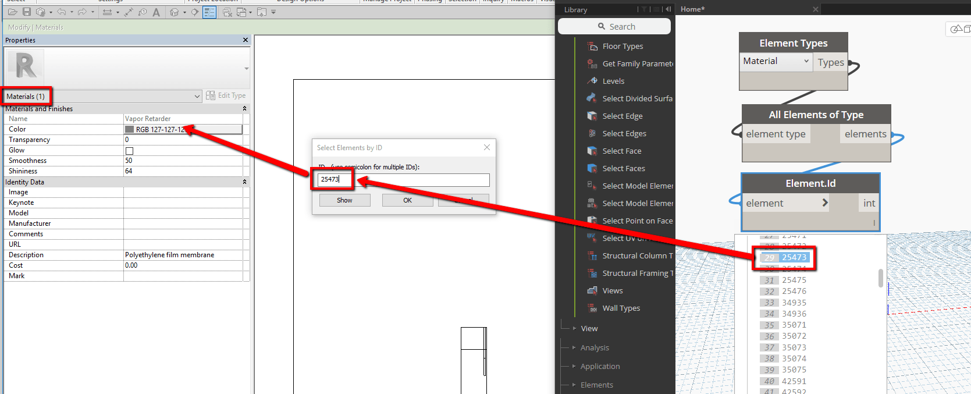
Task: Click the Switch Windows icon
Action: tap(241, 12)
